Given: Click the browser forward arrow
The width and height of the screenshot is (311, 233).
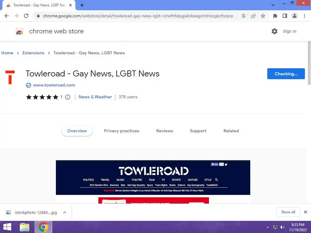Looking at the screenshot, I should pos(16,16).
